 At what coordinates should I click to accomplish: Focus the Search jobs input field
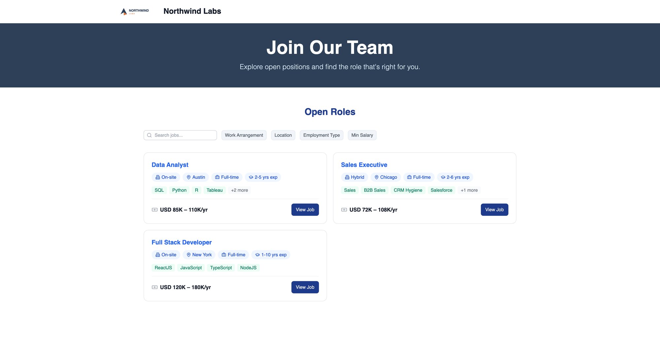pos(180,135)
